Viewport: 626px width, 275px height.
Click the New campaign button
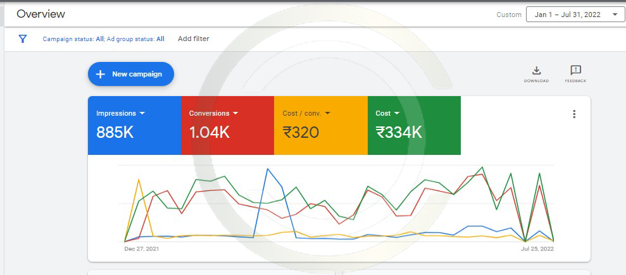[131, 74]
